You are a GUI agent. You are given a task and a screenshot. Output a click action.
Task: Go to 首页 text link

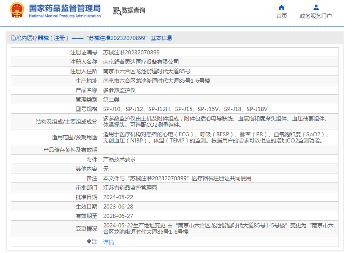281,16
